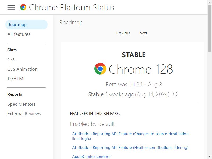Click the info icon beside Stable date

[x=175, y=94]
